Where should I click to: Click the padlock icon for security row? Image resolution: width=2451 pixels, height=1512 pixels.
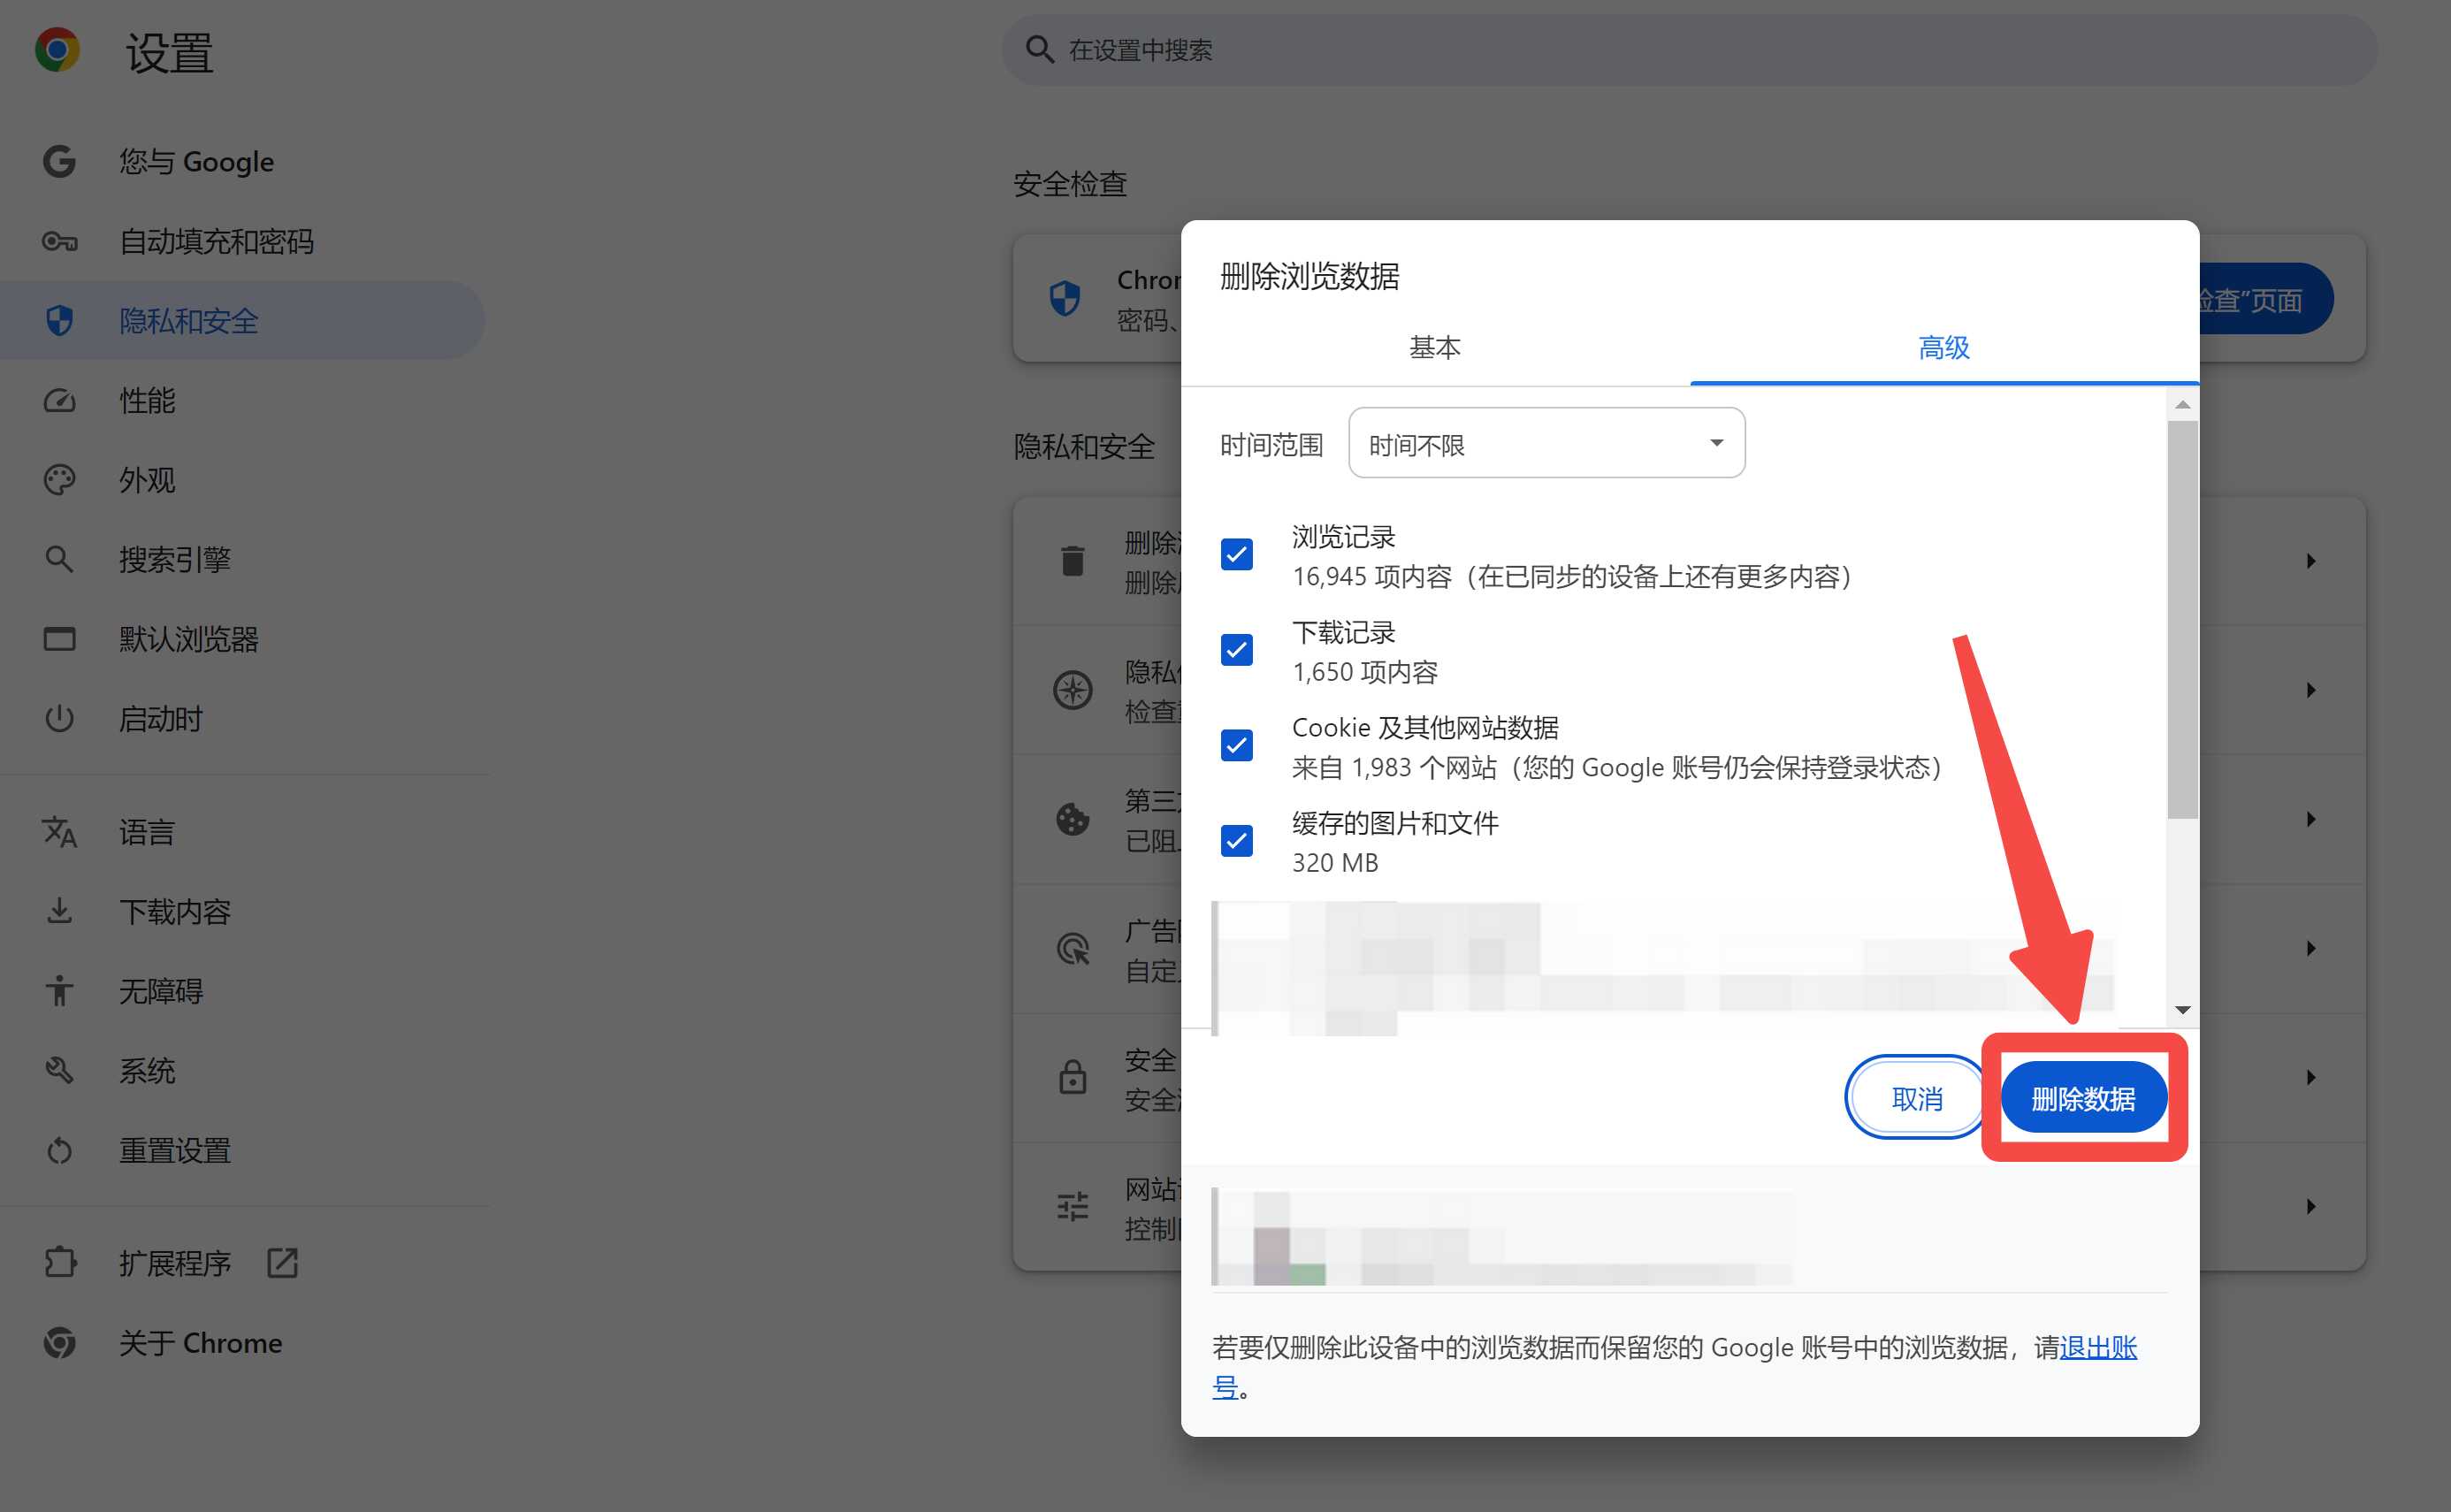tap(1073, 1077)
